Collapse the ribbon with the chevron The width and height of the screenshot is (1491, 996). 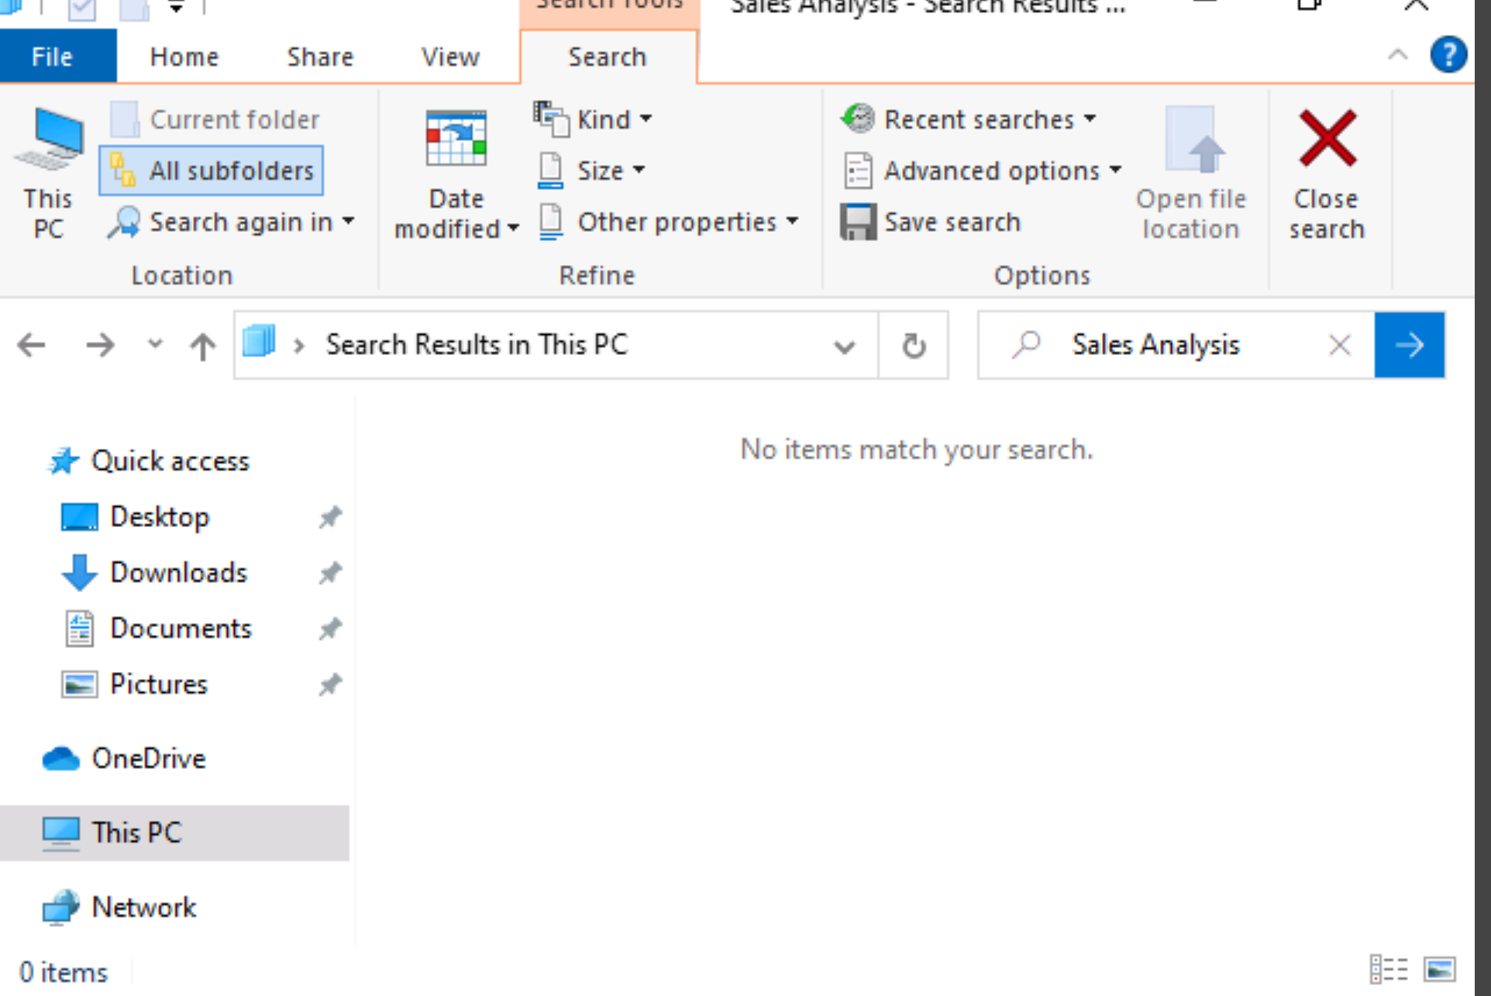tap(1397, 55)
